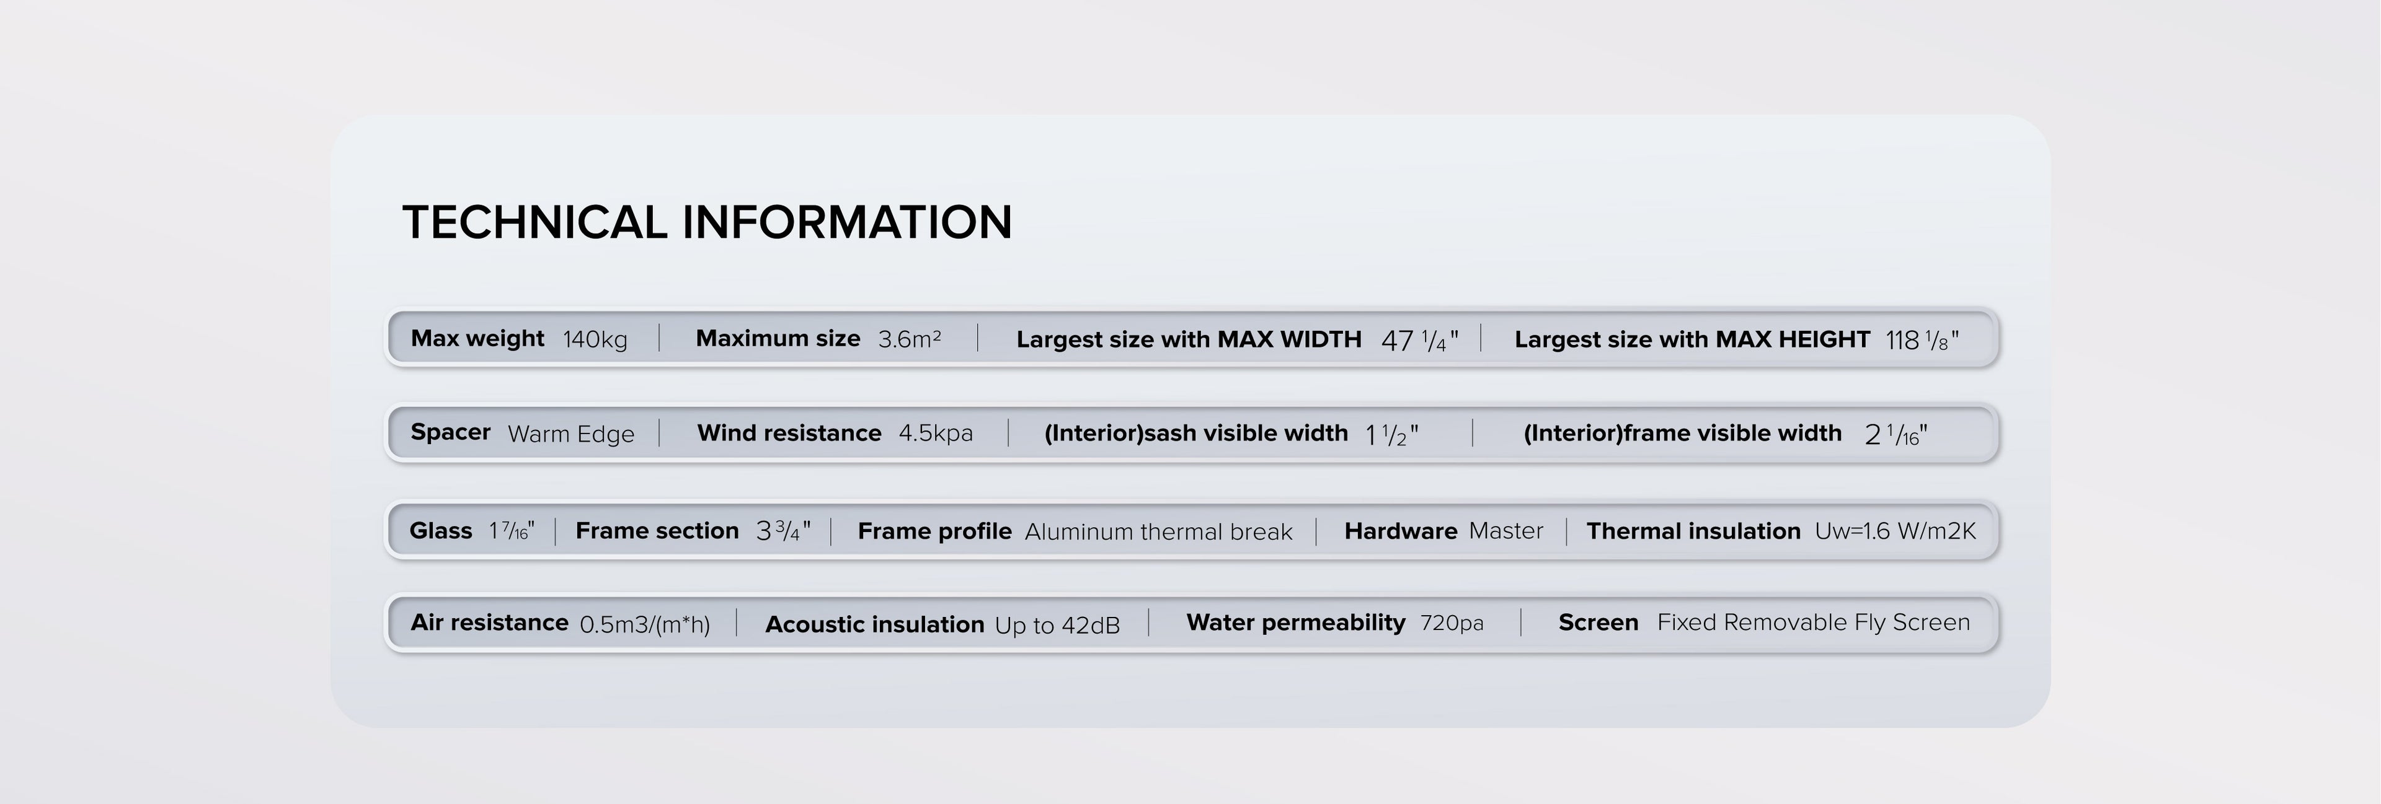Click the Air resistance spec
This screenshot has height=804, width=2381.
559,624
